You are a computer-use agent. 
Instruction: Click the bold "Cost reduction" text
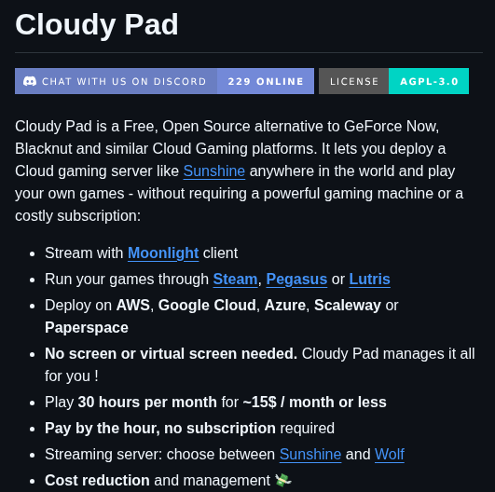coord(97,480)
